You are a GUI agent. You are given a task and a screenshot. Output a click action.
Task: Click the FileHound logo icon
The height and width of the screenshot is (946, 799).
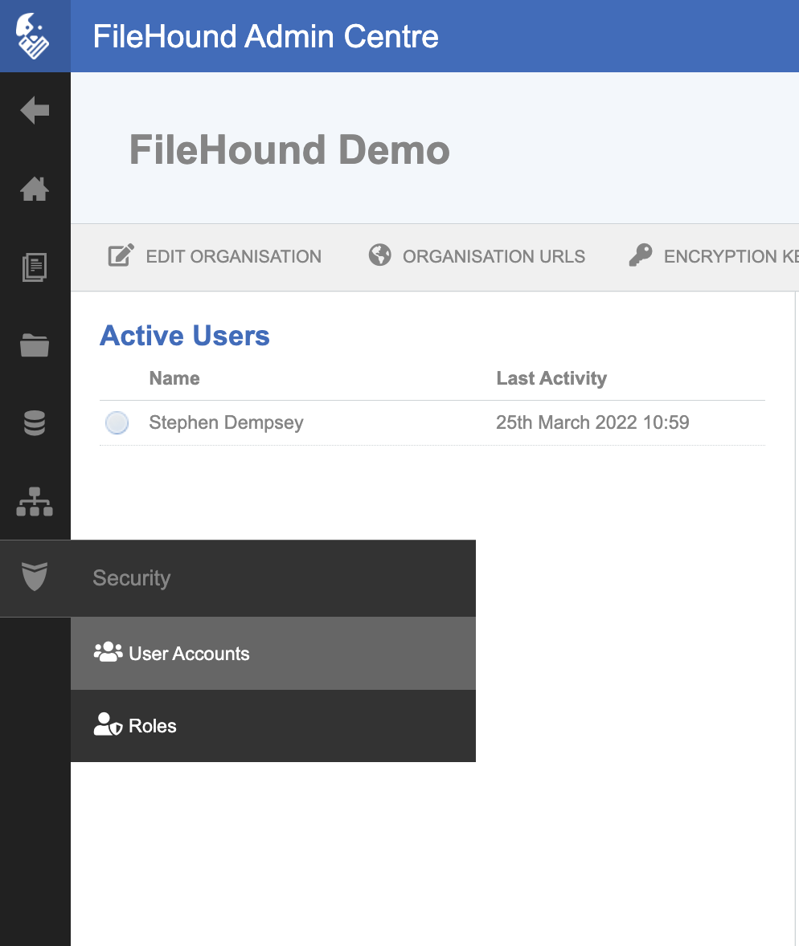(33, 36)
